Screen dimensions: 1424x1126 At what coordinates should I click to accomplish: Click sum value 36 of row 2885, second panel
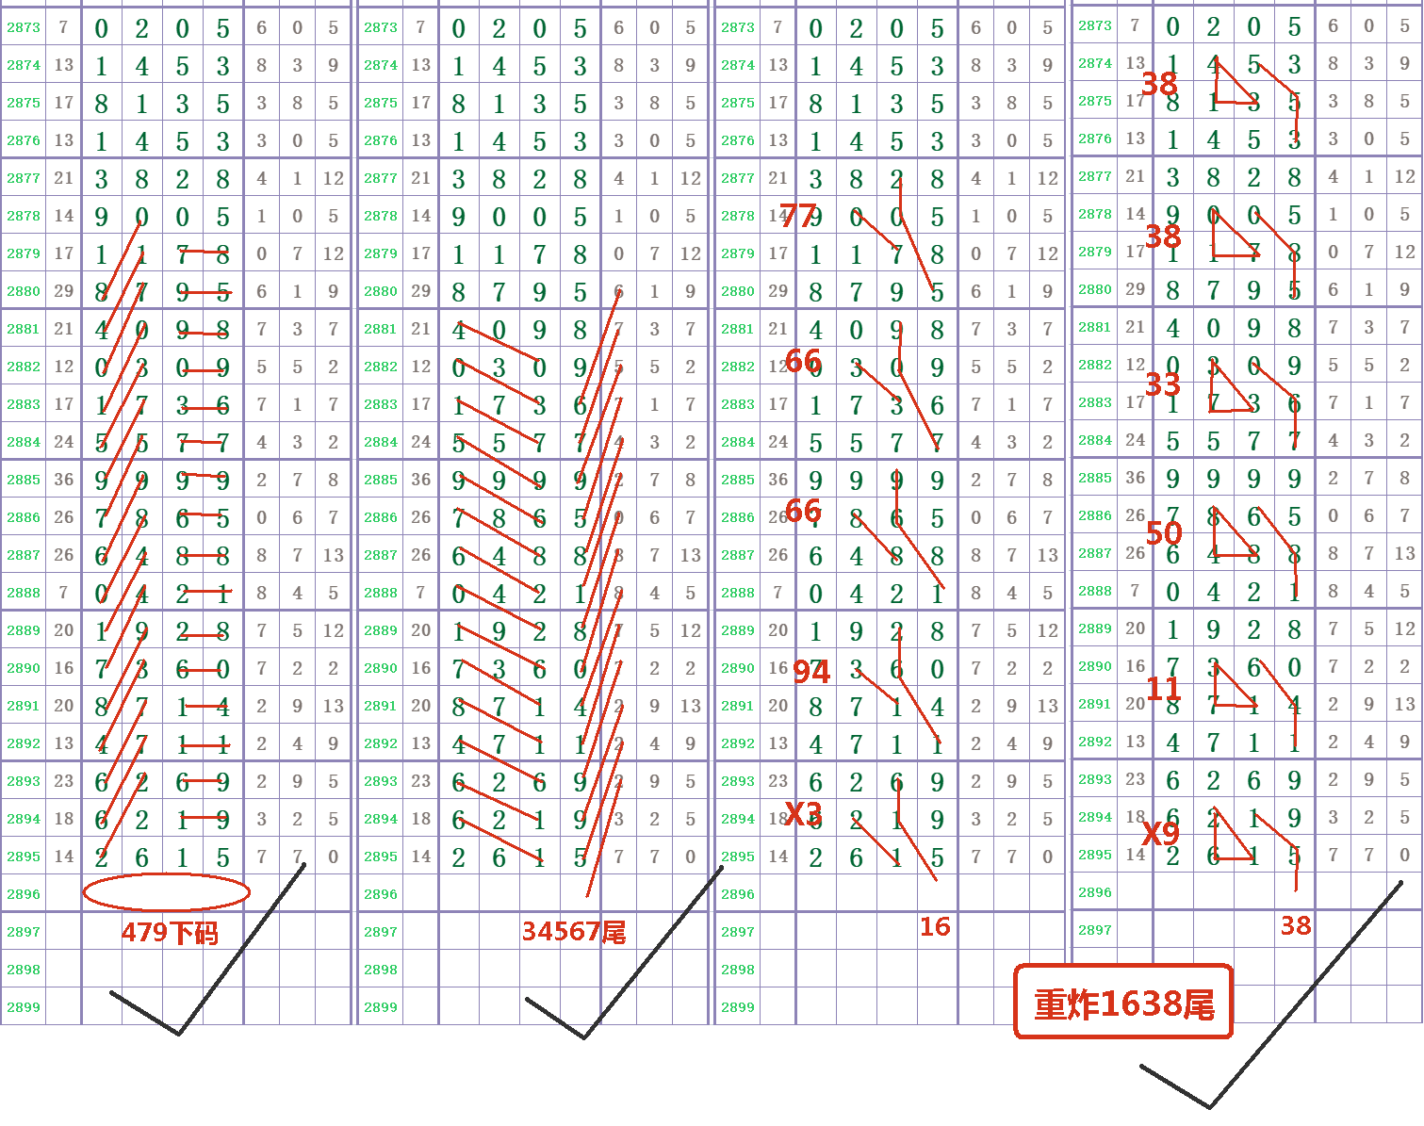(x=420, y=480)
